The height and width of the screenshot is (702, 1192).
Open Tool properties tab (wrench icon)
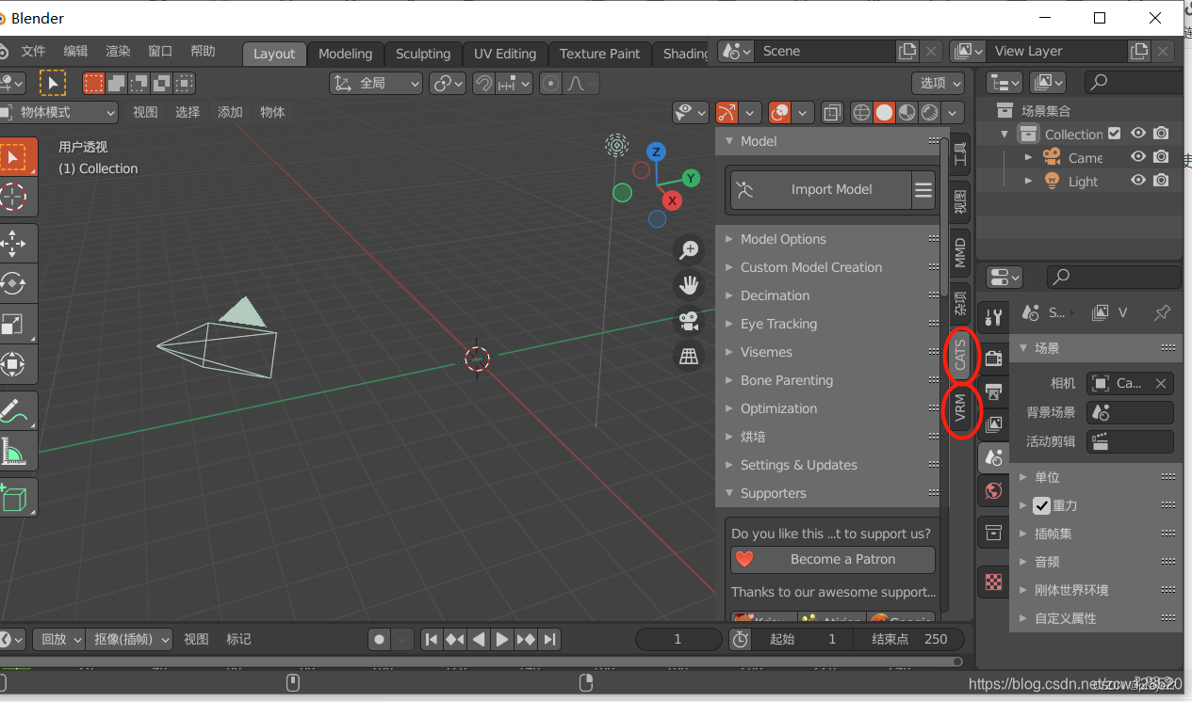pos(993,318)
